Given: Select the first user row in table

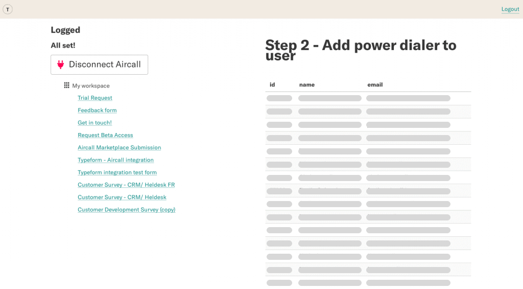Looking at the screenshot, I should point(368,98).
